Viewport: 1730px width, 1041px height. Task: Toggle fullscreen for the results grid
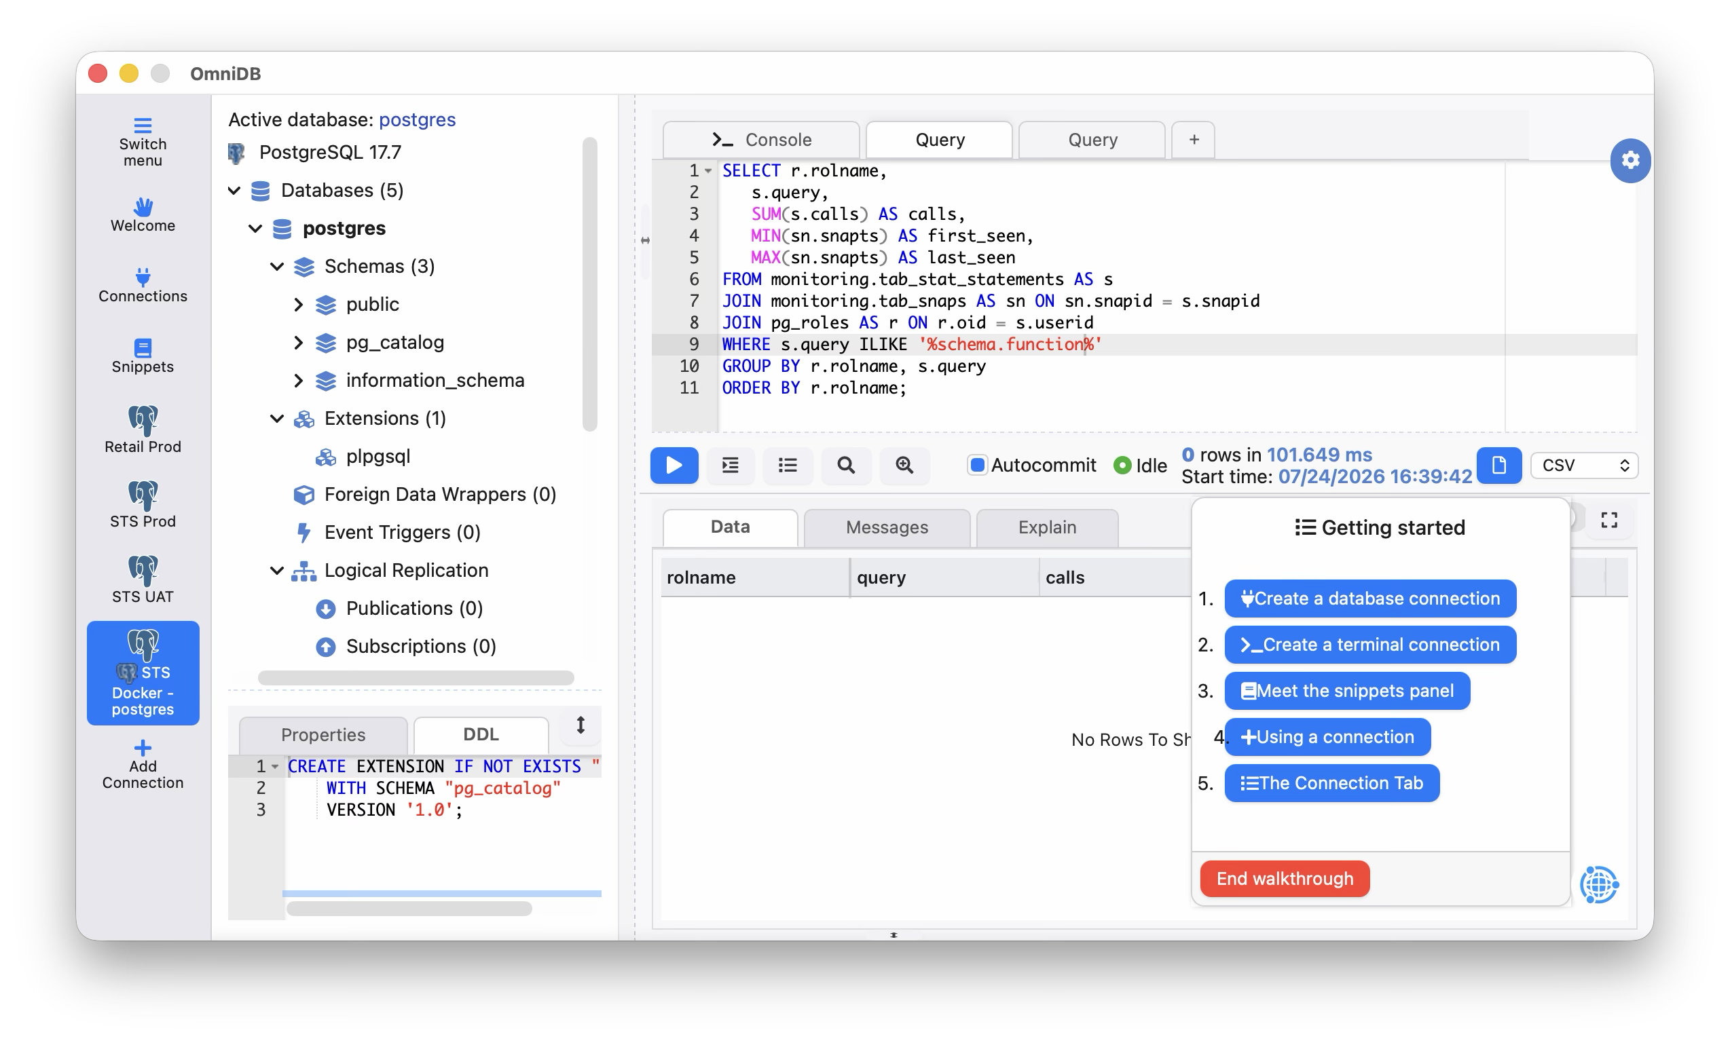(x=1608, y=520)
